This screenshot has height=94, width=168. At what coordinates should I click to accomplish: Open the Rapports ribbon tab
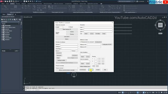24,4
